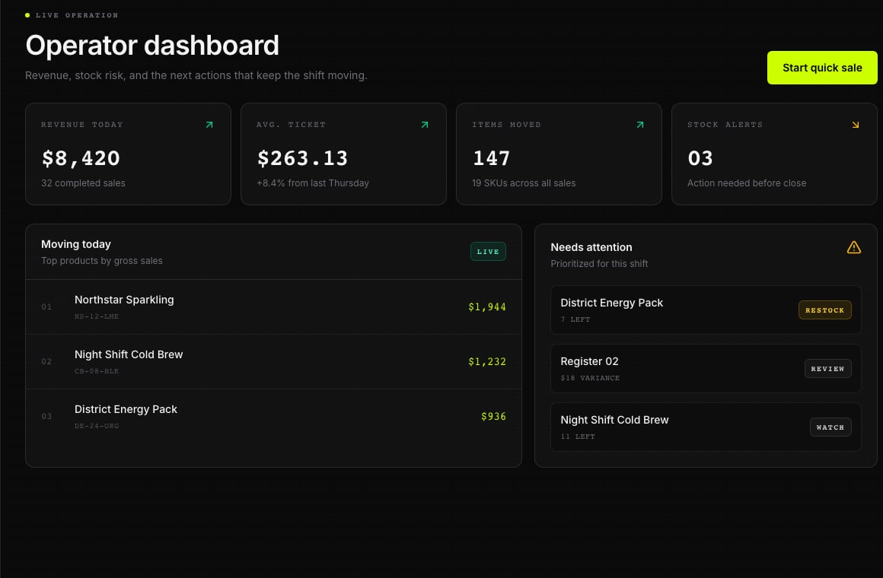This screenshot has width=883, height=578.
Task: Click the Avg. Ticket upward trend arrow
Action: pos(425,125)
